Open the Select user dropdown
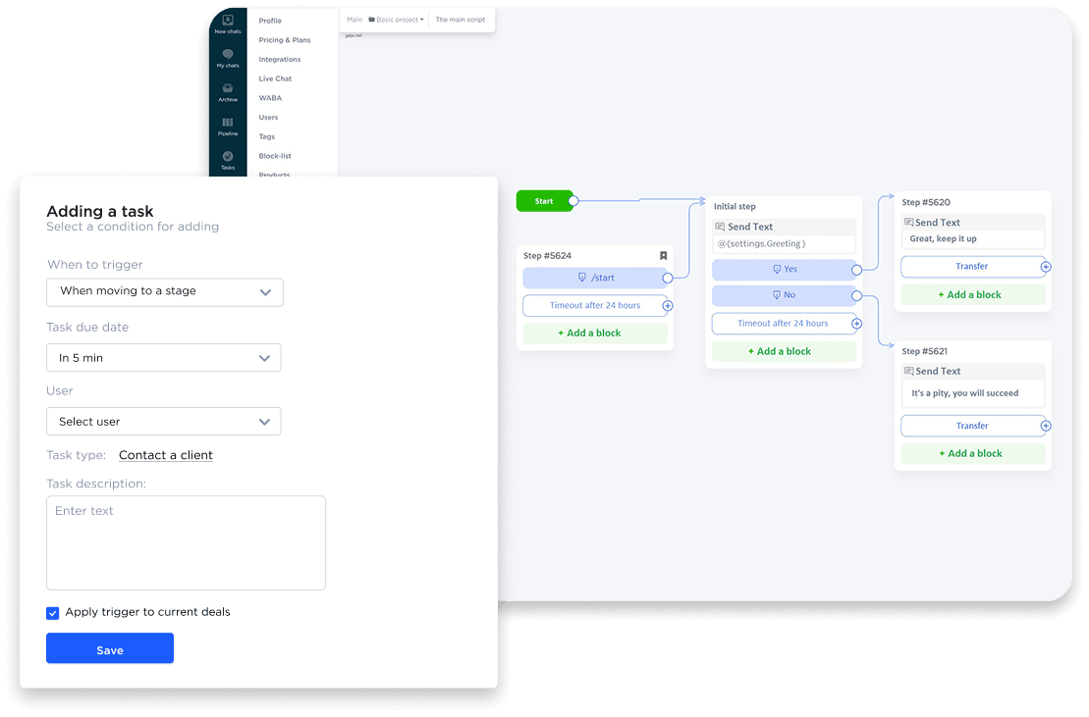This screenshot has width=1089, height=717. pyautogui.click(x=164, y=422)
